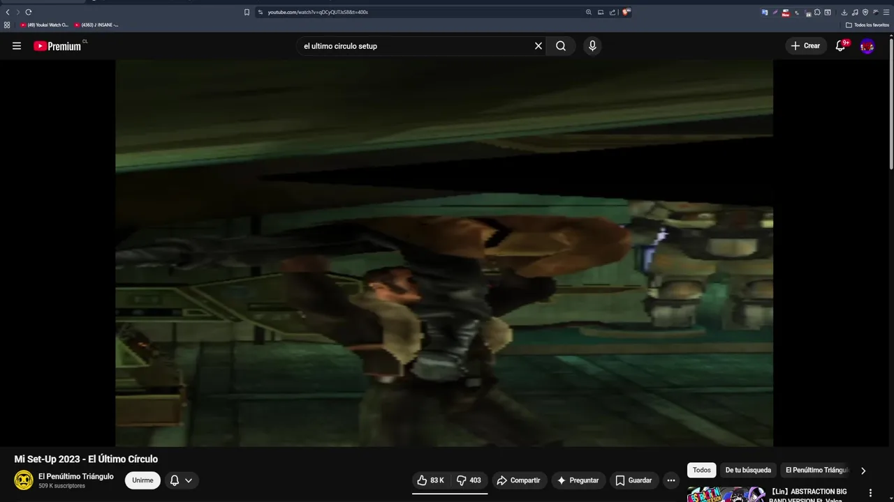
Task: Click the share page icon in address bar
Action: coord(613,12)
